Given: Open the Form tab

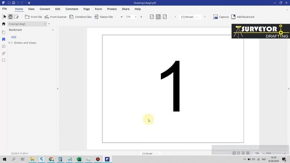Looking at the screenshot, I should [98, 9].
